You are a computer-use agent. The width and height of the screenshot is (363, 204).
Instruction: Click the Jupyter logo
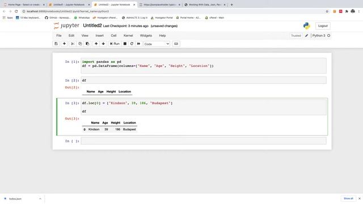[x=66, y=25]
